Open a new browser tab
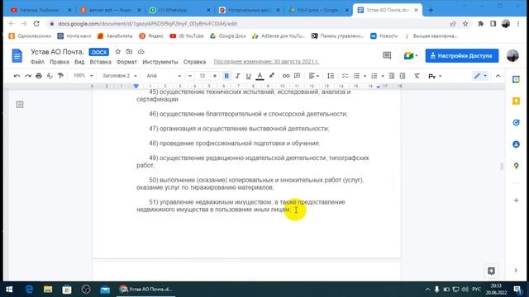This screenshot has height=297, width=529. click(x=431, y=10)
